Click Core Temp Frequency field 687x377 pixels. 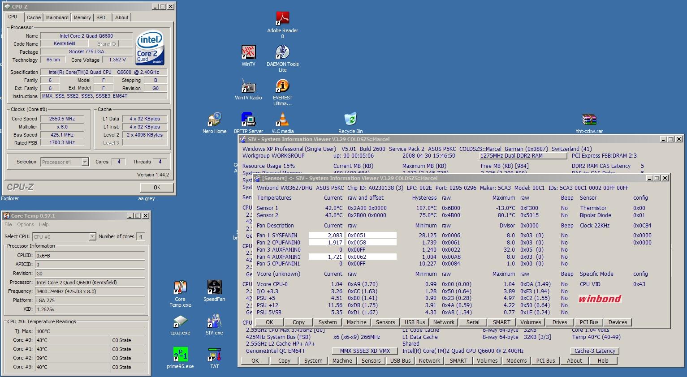click(x=90, y=291)
